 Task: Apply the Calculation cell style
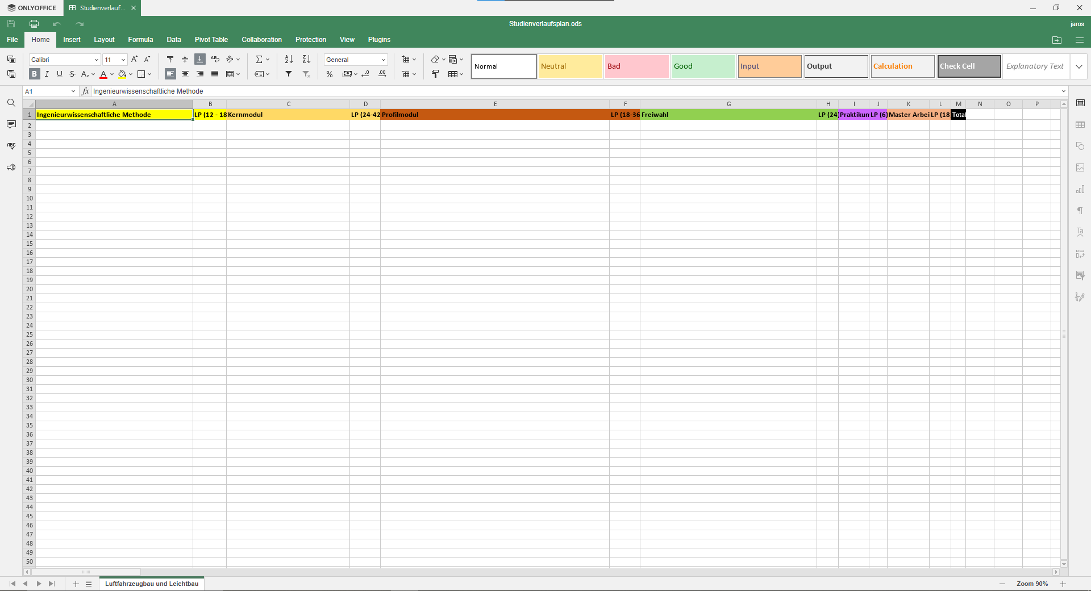(x=902, y=66)
